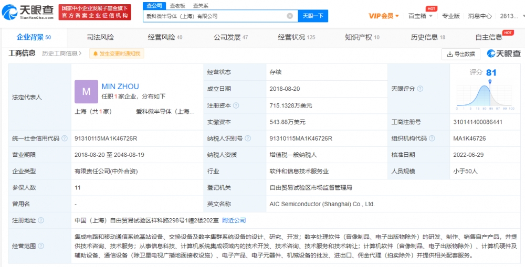Open the 专业版 link

click(x=450, y=16)
